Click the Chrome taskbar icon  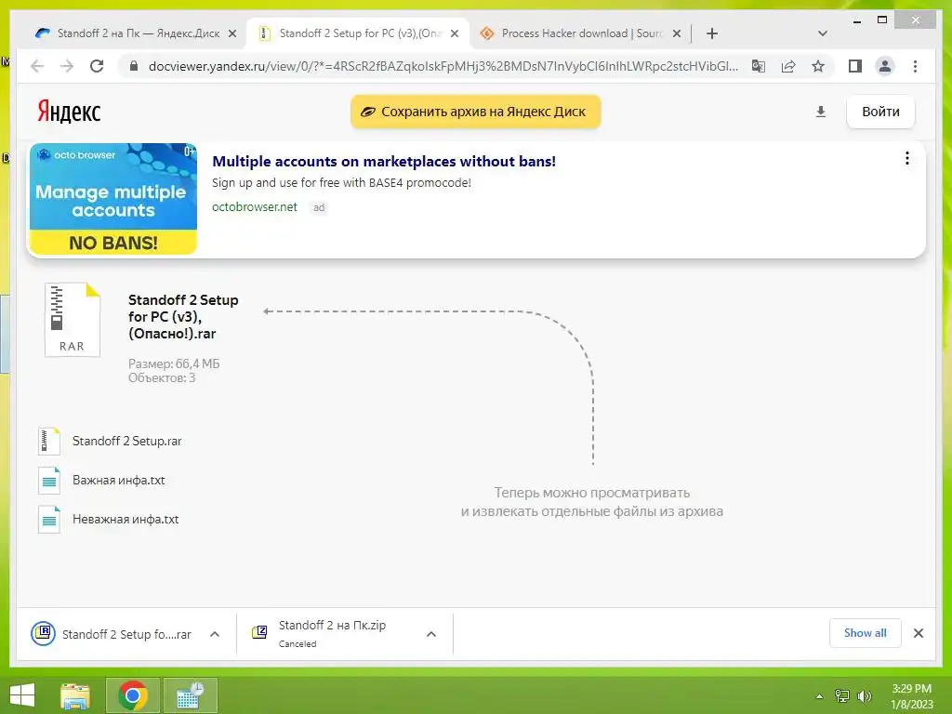[x=132, y=695]
